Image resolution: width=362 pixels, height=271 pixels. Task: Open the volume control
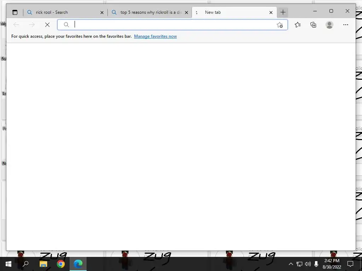[308, 264]
